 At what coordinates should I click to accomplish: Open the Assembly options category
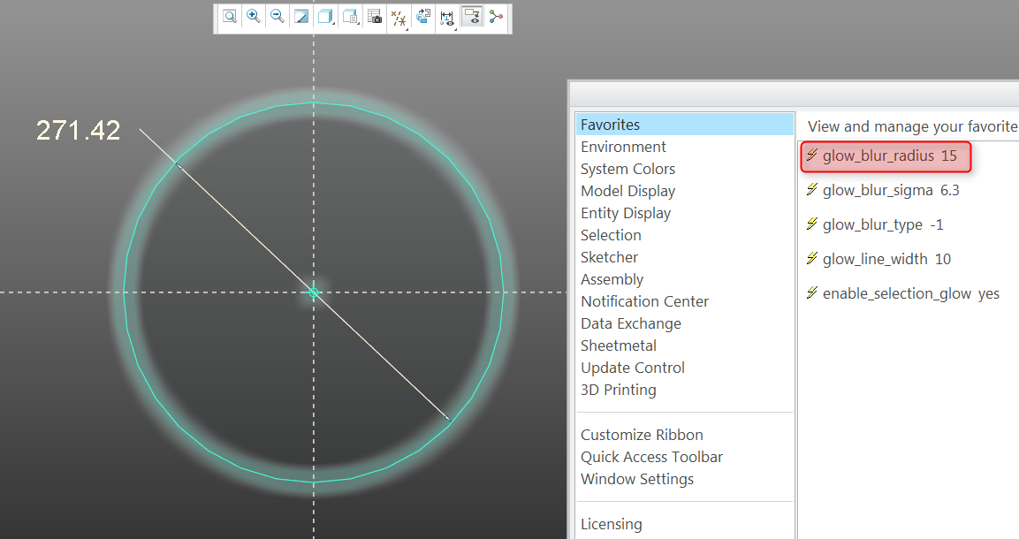[612, 279]
